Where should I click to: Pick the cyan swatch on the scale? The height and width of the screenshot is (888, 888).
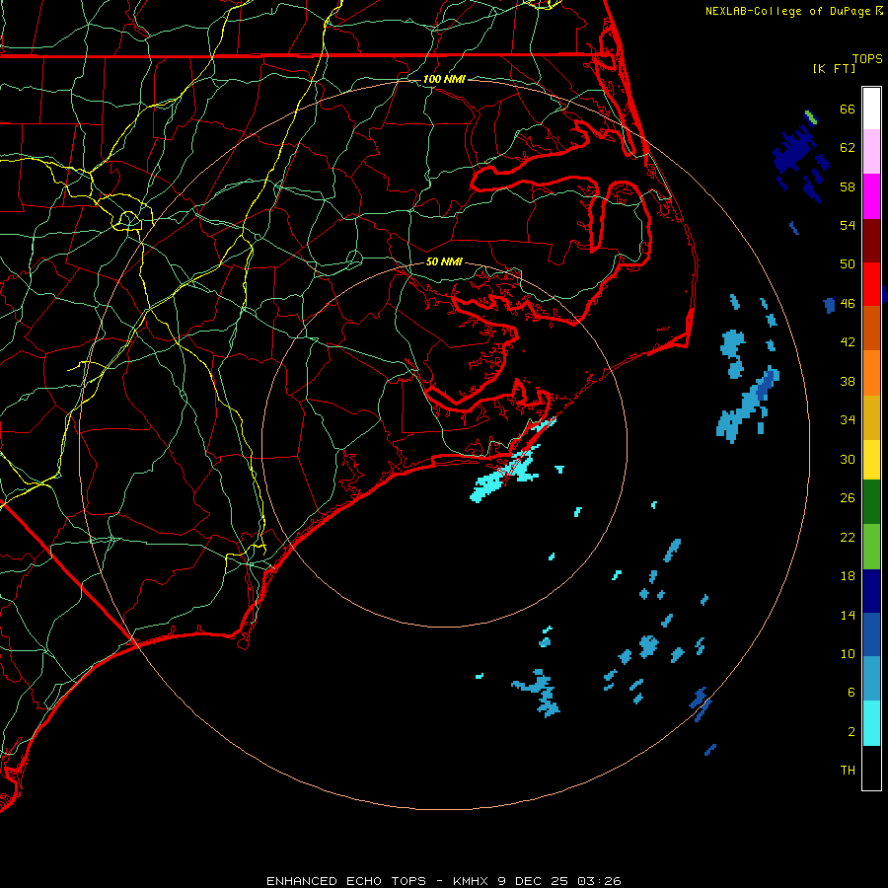click(x=871, y=723)
